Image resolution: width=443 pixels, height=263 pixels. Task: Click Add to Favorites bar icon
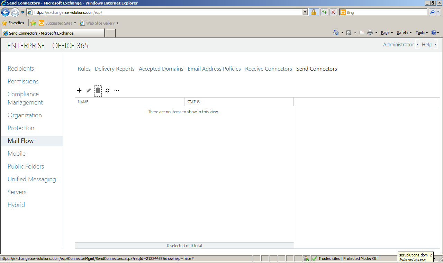coord(33,23)
